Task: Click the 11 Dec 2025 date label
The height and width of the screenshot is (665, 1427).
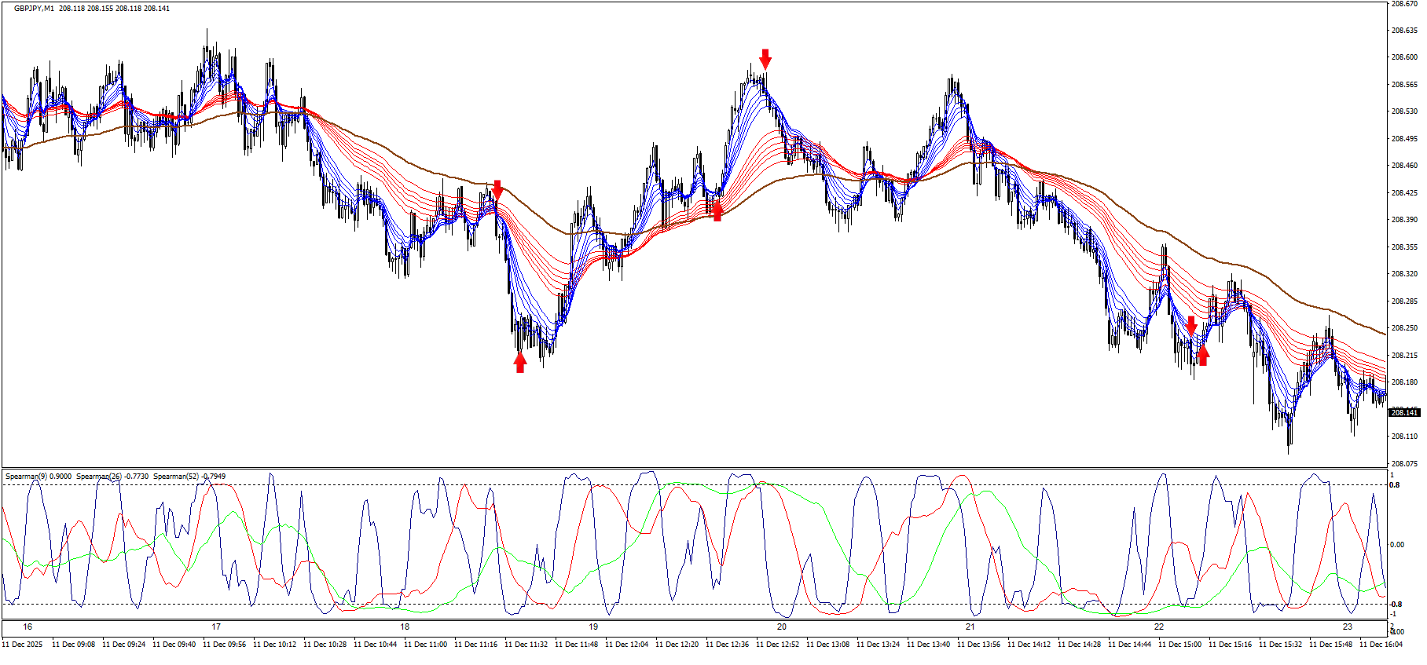Action: [x=22, y=645]
